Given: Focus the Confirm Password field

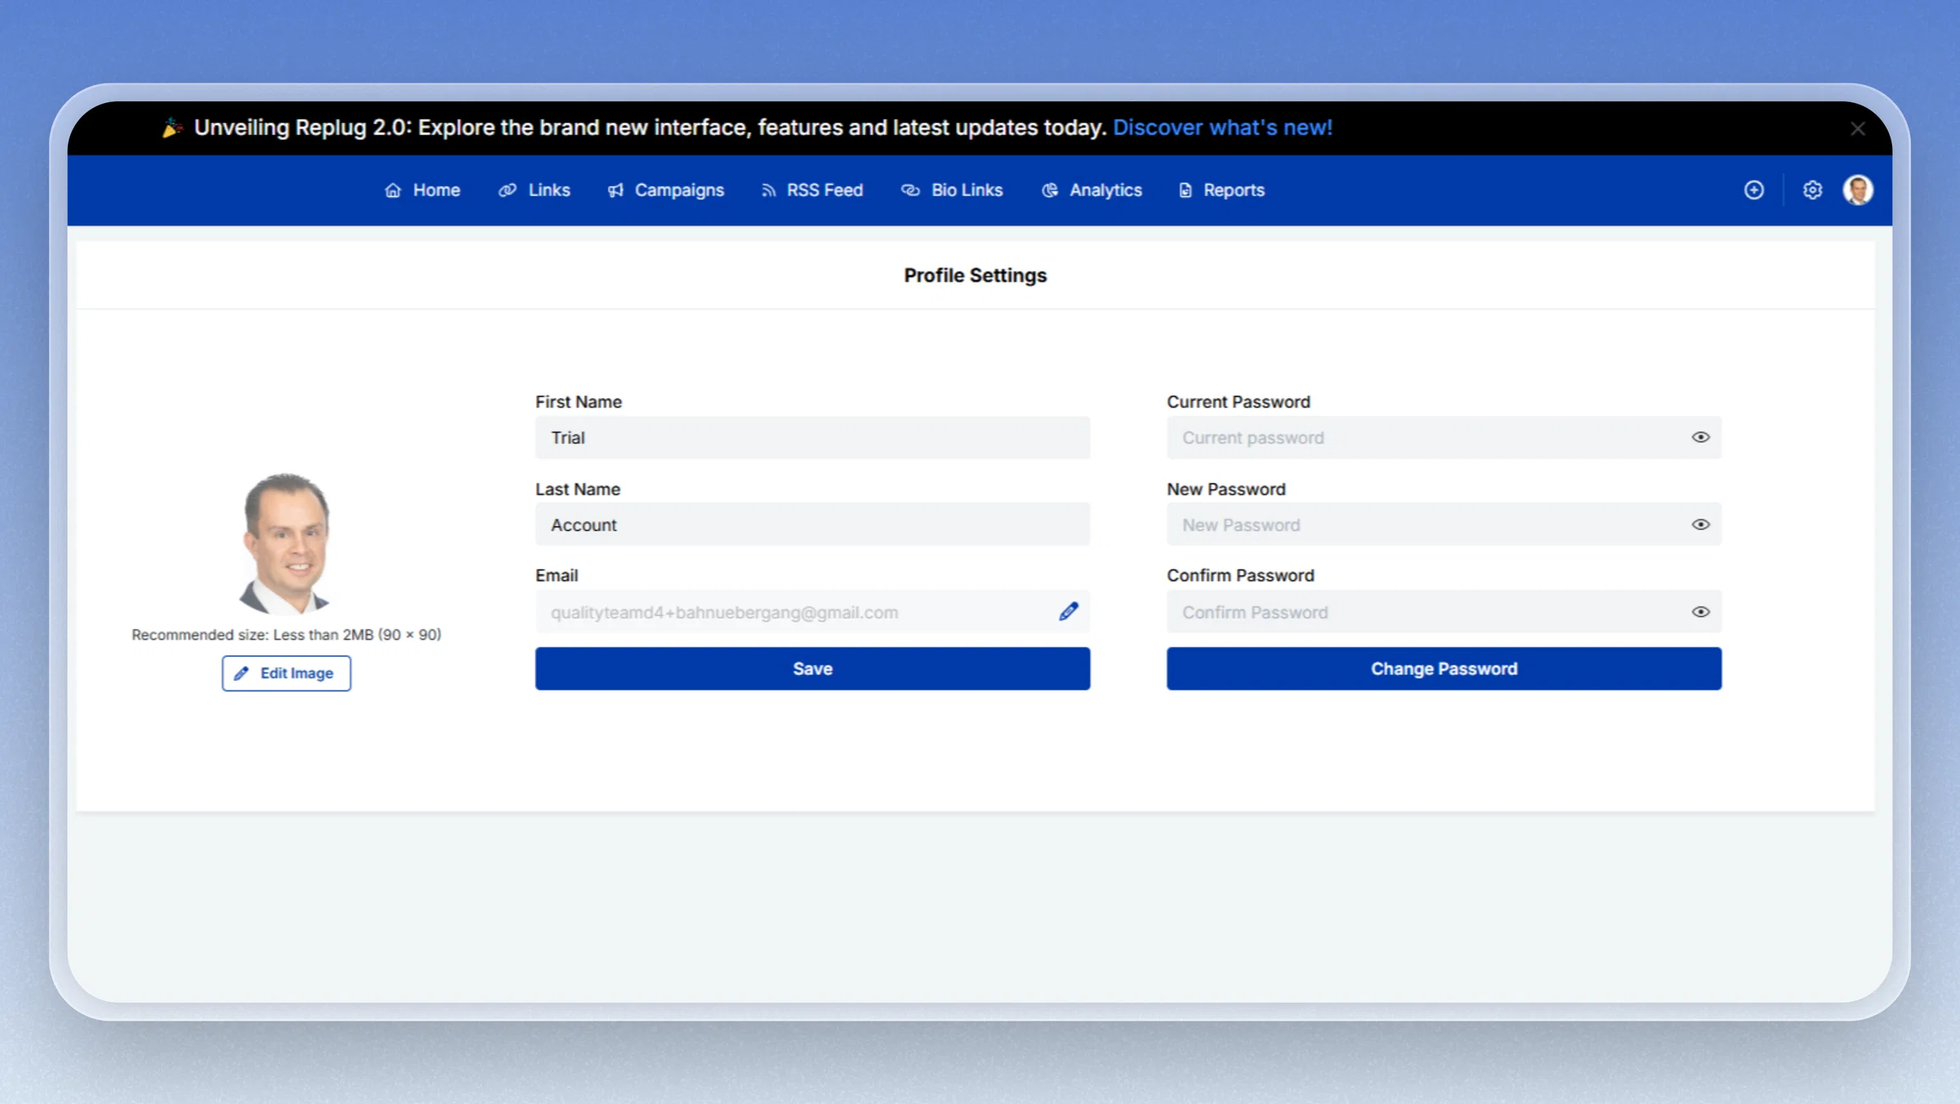Looking at the screenshot, I should 1444,612.
